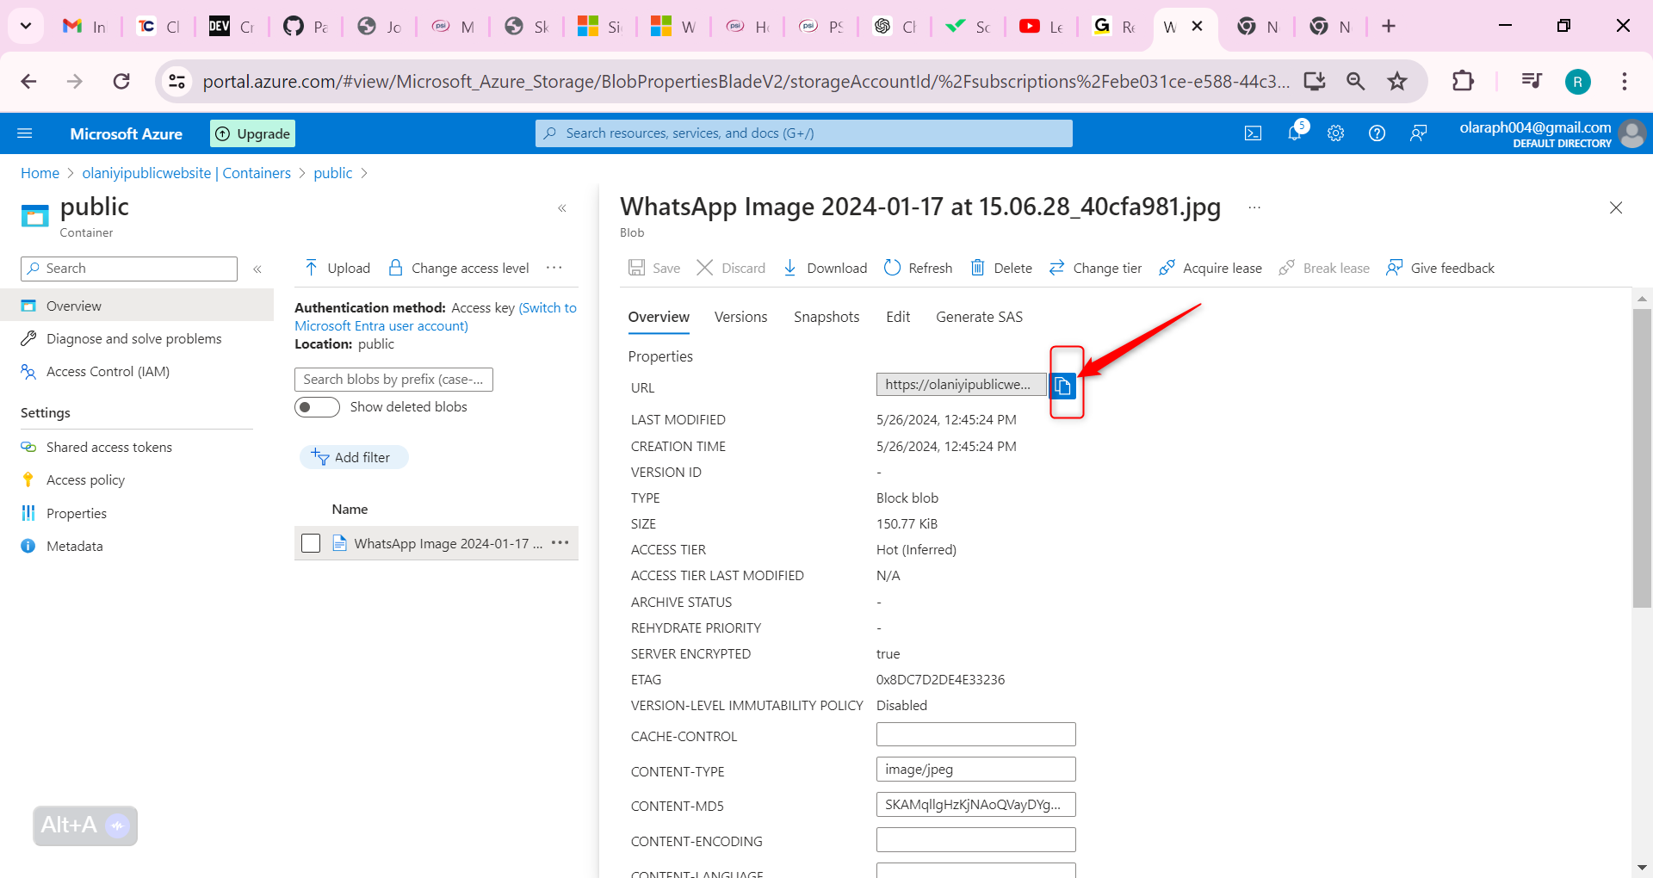Copy the blob URL to clipboard
The height and width of the screenshot is (878, 1653).
[x=1063, y=386]
